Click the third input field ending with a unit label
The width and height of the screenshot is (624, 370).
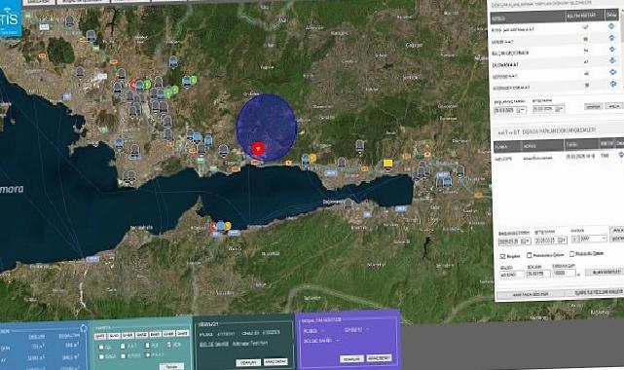pyautogui.click(x=565, y=273)
